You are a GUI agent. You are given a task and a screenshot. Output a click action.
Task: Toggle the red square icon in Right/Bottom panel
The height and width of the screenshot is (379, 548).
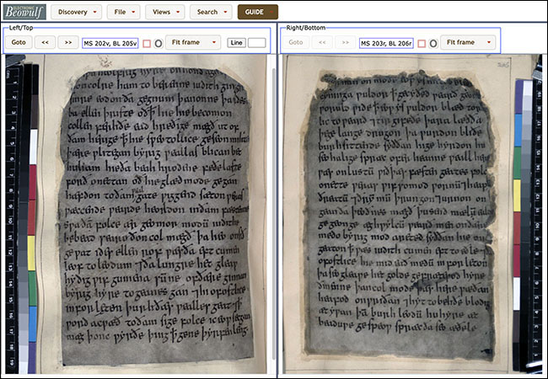pyautogui.click(x=422, y=44)
